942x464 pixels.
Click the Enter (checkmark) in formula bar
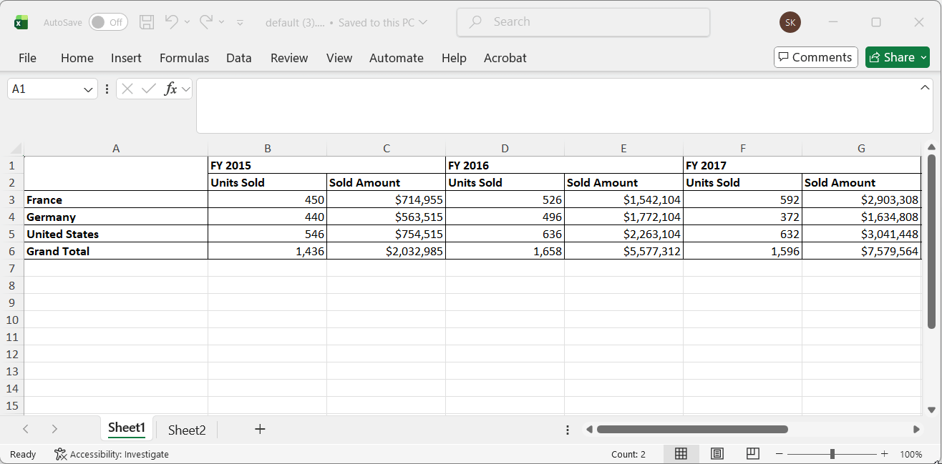pos(149,89)
